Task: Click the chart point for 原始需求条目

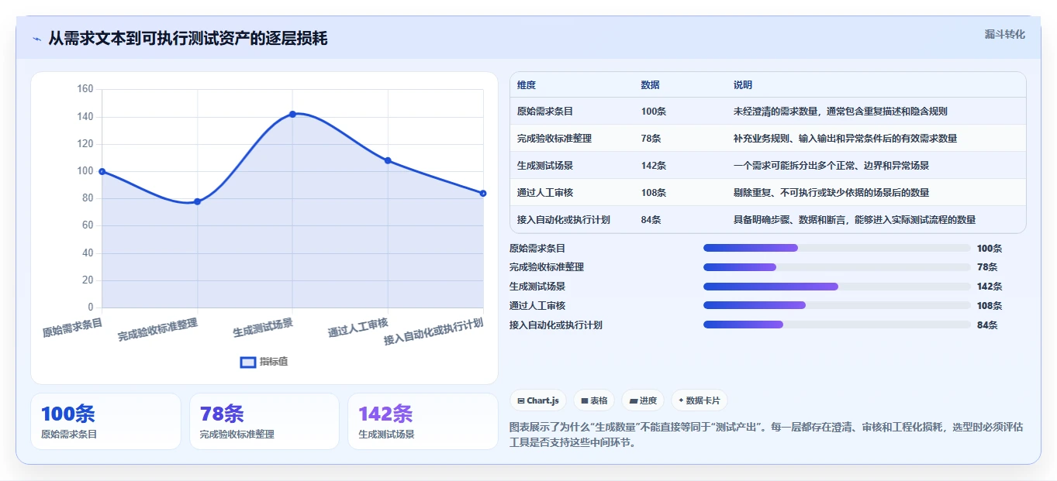Action: click(x=102, y=171)
